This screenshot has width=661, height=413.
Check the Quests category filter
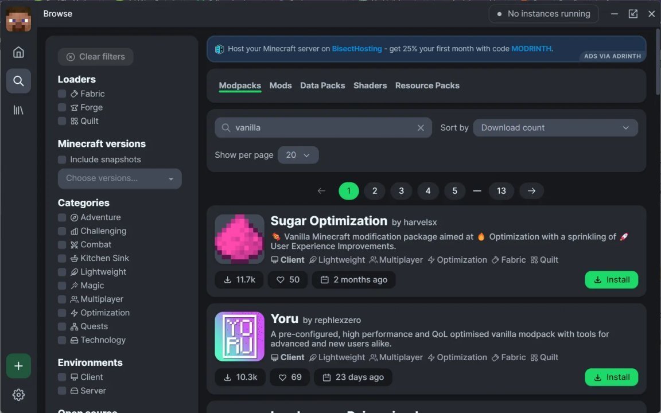pos(62,326)
